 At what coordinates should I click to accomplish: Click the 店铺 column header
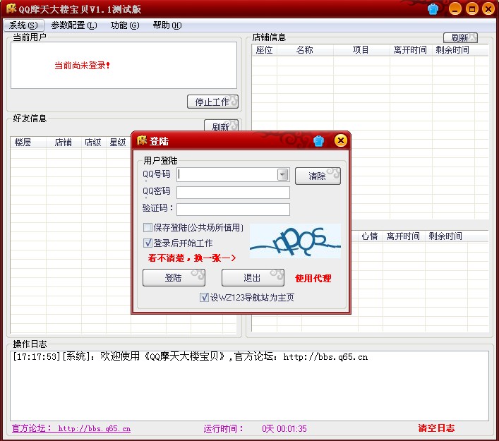(64, 143)
